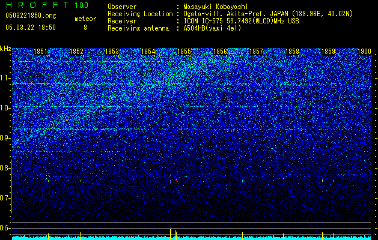Click the 'Observer' field label
This screenshot has width=378, height=240.
[122, 7]
